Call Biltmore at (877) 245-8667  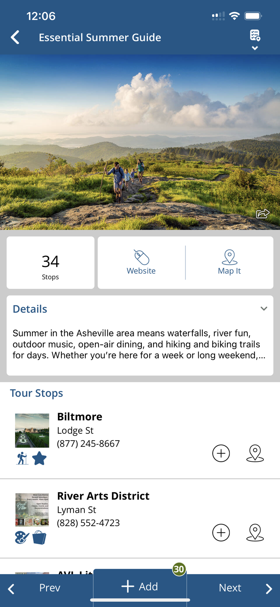pyautogui.click(x=88, y=444)
